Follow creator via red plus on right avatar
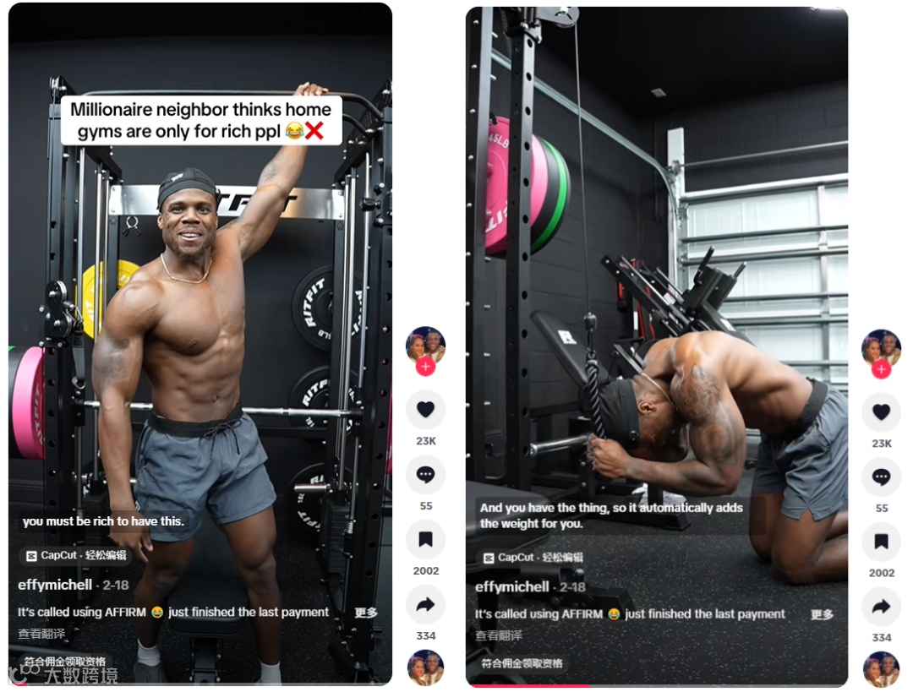Image resolution: width=913 pixels, height=692 pixels. pos(881,369)
